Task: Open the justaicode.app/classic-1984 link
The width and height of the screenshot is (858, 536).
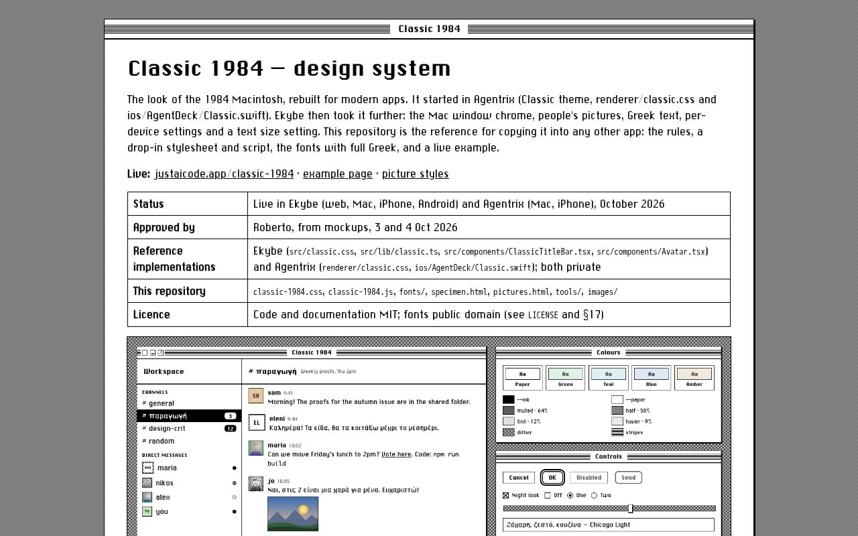Action: point(224,174)
